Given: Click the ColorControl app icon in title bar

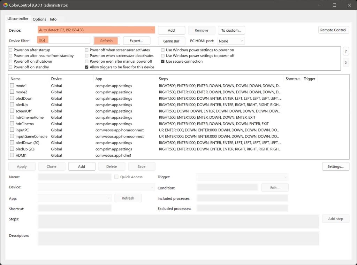Looking at the screenshot, I should pos(5,5).
